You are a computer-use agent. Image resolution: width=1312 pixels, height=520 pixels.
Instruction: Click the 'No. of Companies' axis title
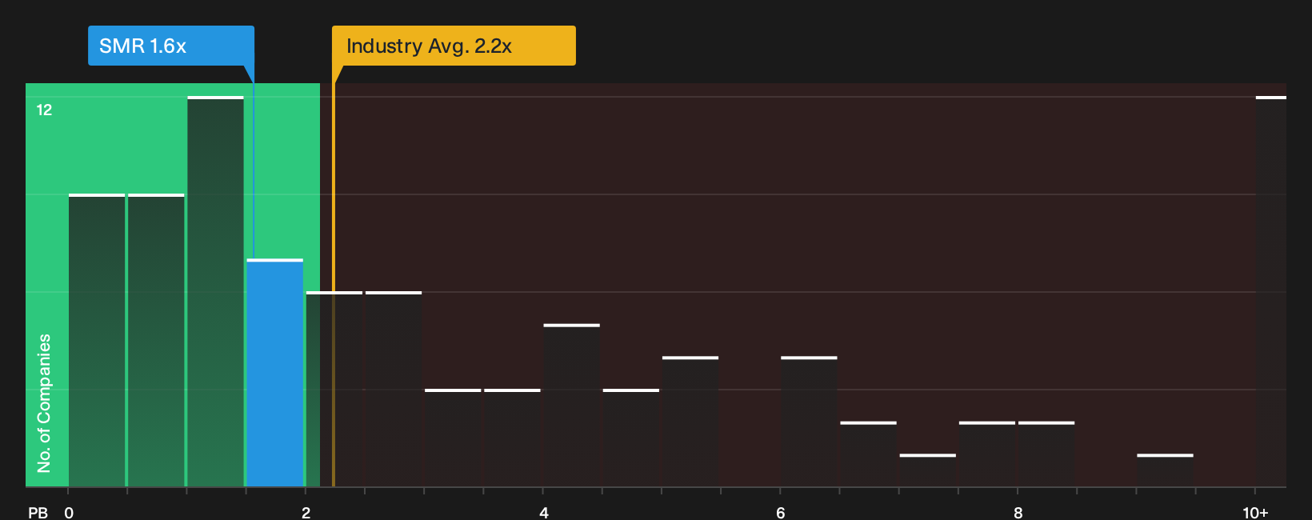[x=44, y=403]
